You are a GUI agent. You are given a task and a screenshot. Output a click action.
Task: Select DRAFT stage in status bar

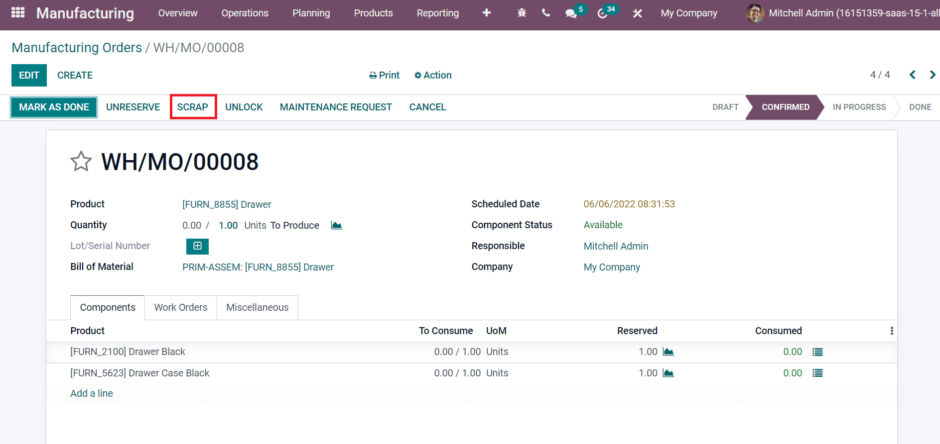tap(725, 107)
